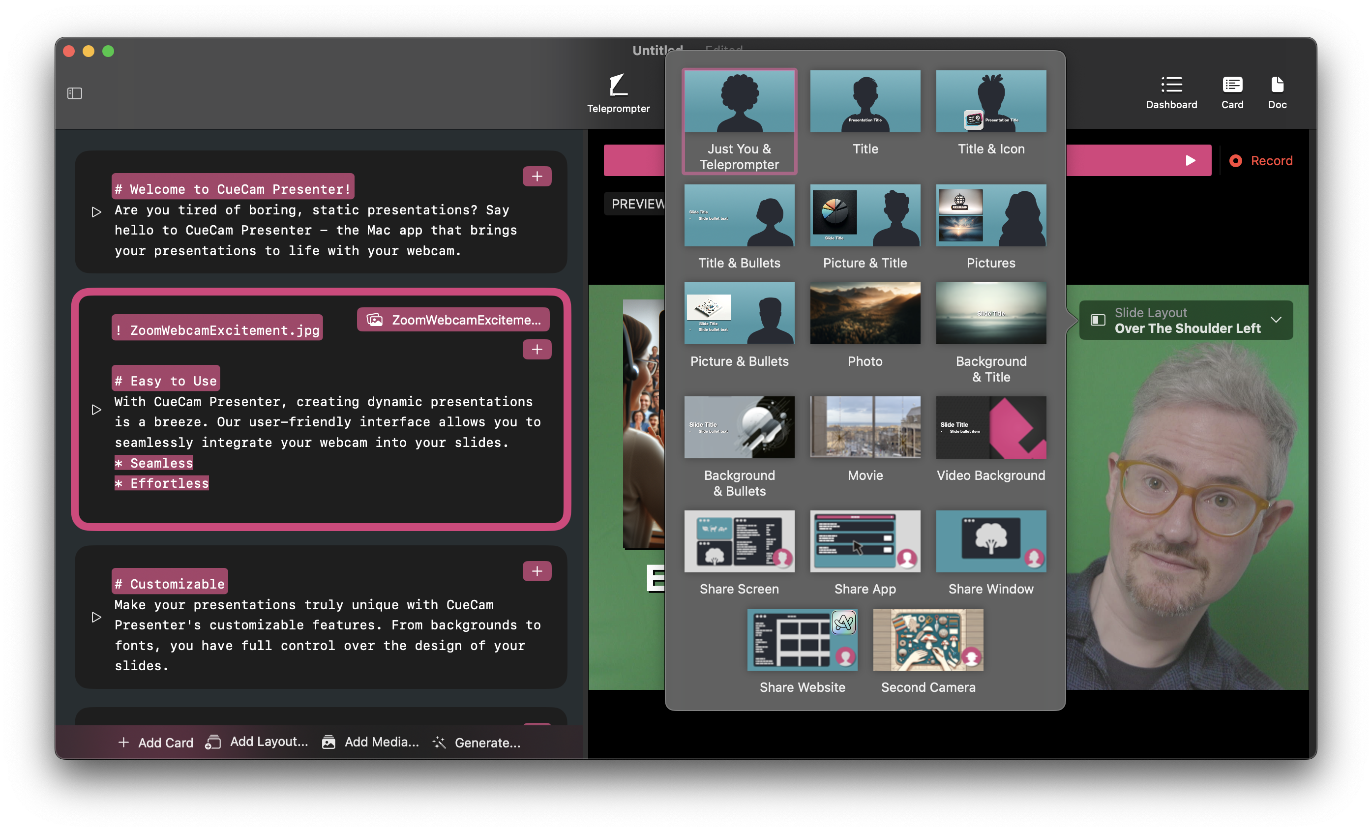Select the Video Background layout
This screenshot has height=832, width=1372.
click(x=990, y=440)
